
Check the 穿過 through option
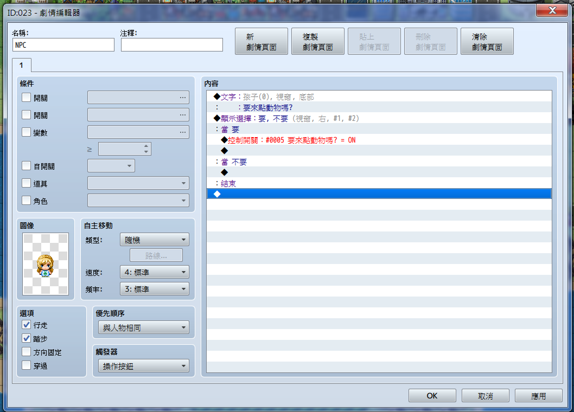coord(27,365)
